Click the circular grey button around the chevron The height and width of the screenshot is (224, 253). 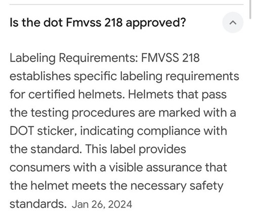coord(233,22)
